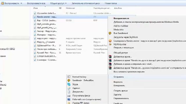Choose Копировать in the context menu
This screenshot has height=104, width=186.
click(x=119, y=86)
